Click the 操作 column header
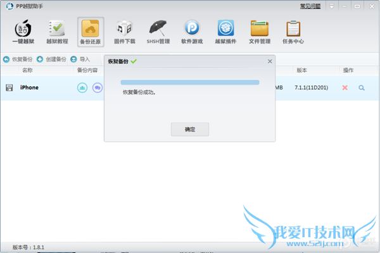The height and width of the screenshot is (253, 380). [x=348, y=70]
